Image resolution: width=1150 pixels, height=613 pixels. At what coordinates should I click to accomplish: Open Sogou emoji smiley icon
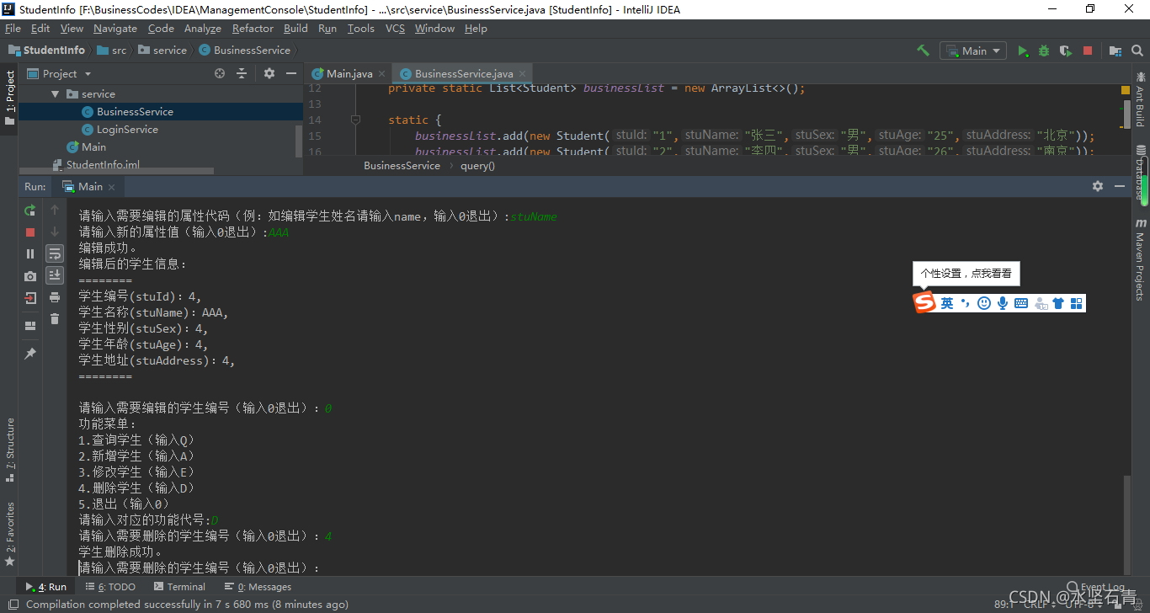[x=984, y=303]
